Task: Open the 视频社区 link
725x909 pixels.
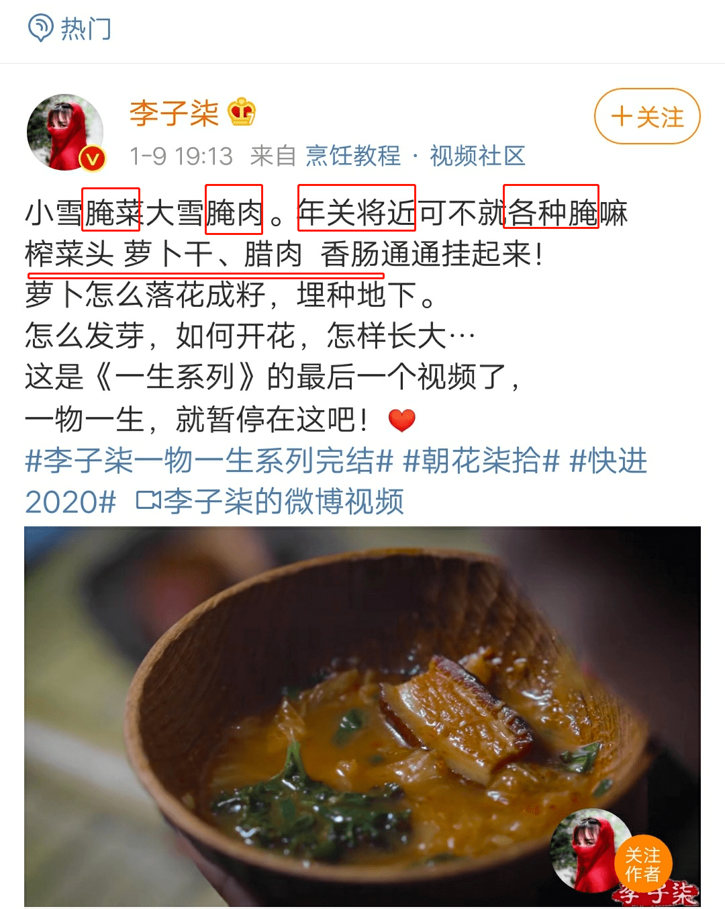Action: pyautogui.click(x=477, y=156)
